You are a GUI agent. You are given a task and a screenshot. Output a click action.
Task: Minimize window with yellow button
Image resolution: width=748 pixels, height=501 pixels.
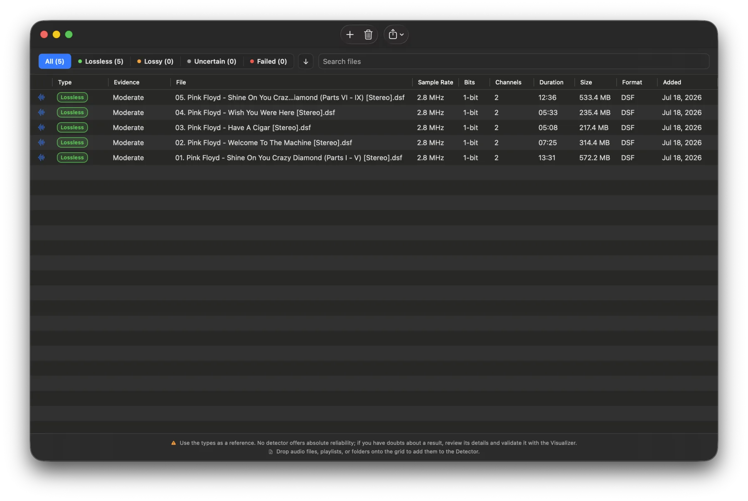[57, 34]
